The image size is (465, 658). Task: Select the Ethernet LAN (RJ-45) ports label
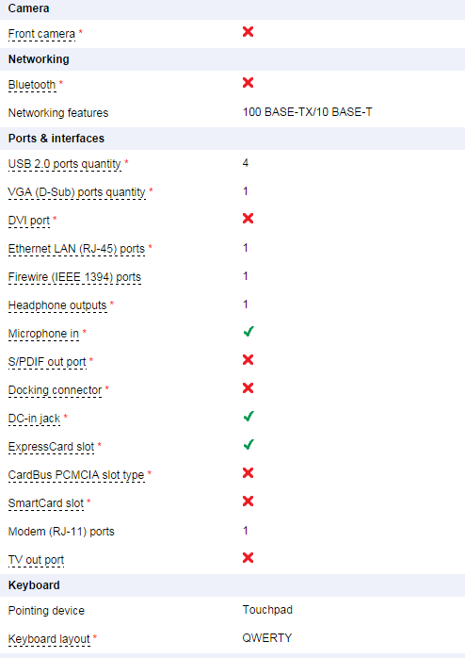[76, 249]
